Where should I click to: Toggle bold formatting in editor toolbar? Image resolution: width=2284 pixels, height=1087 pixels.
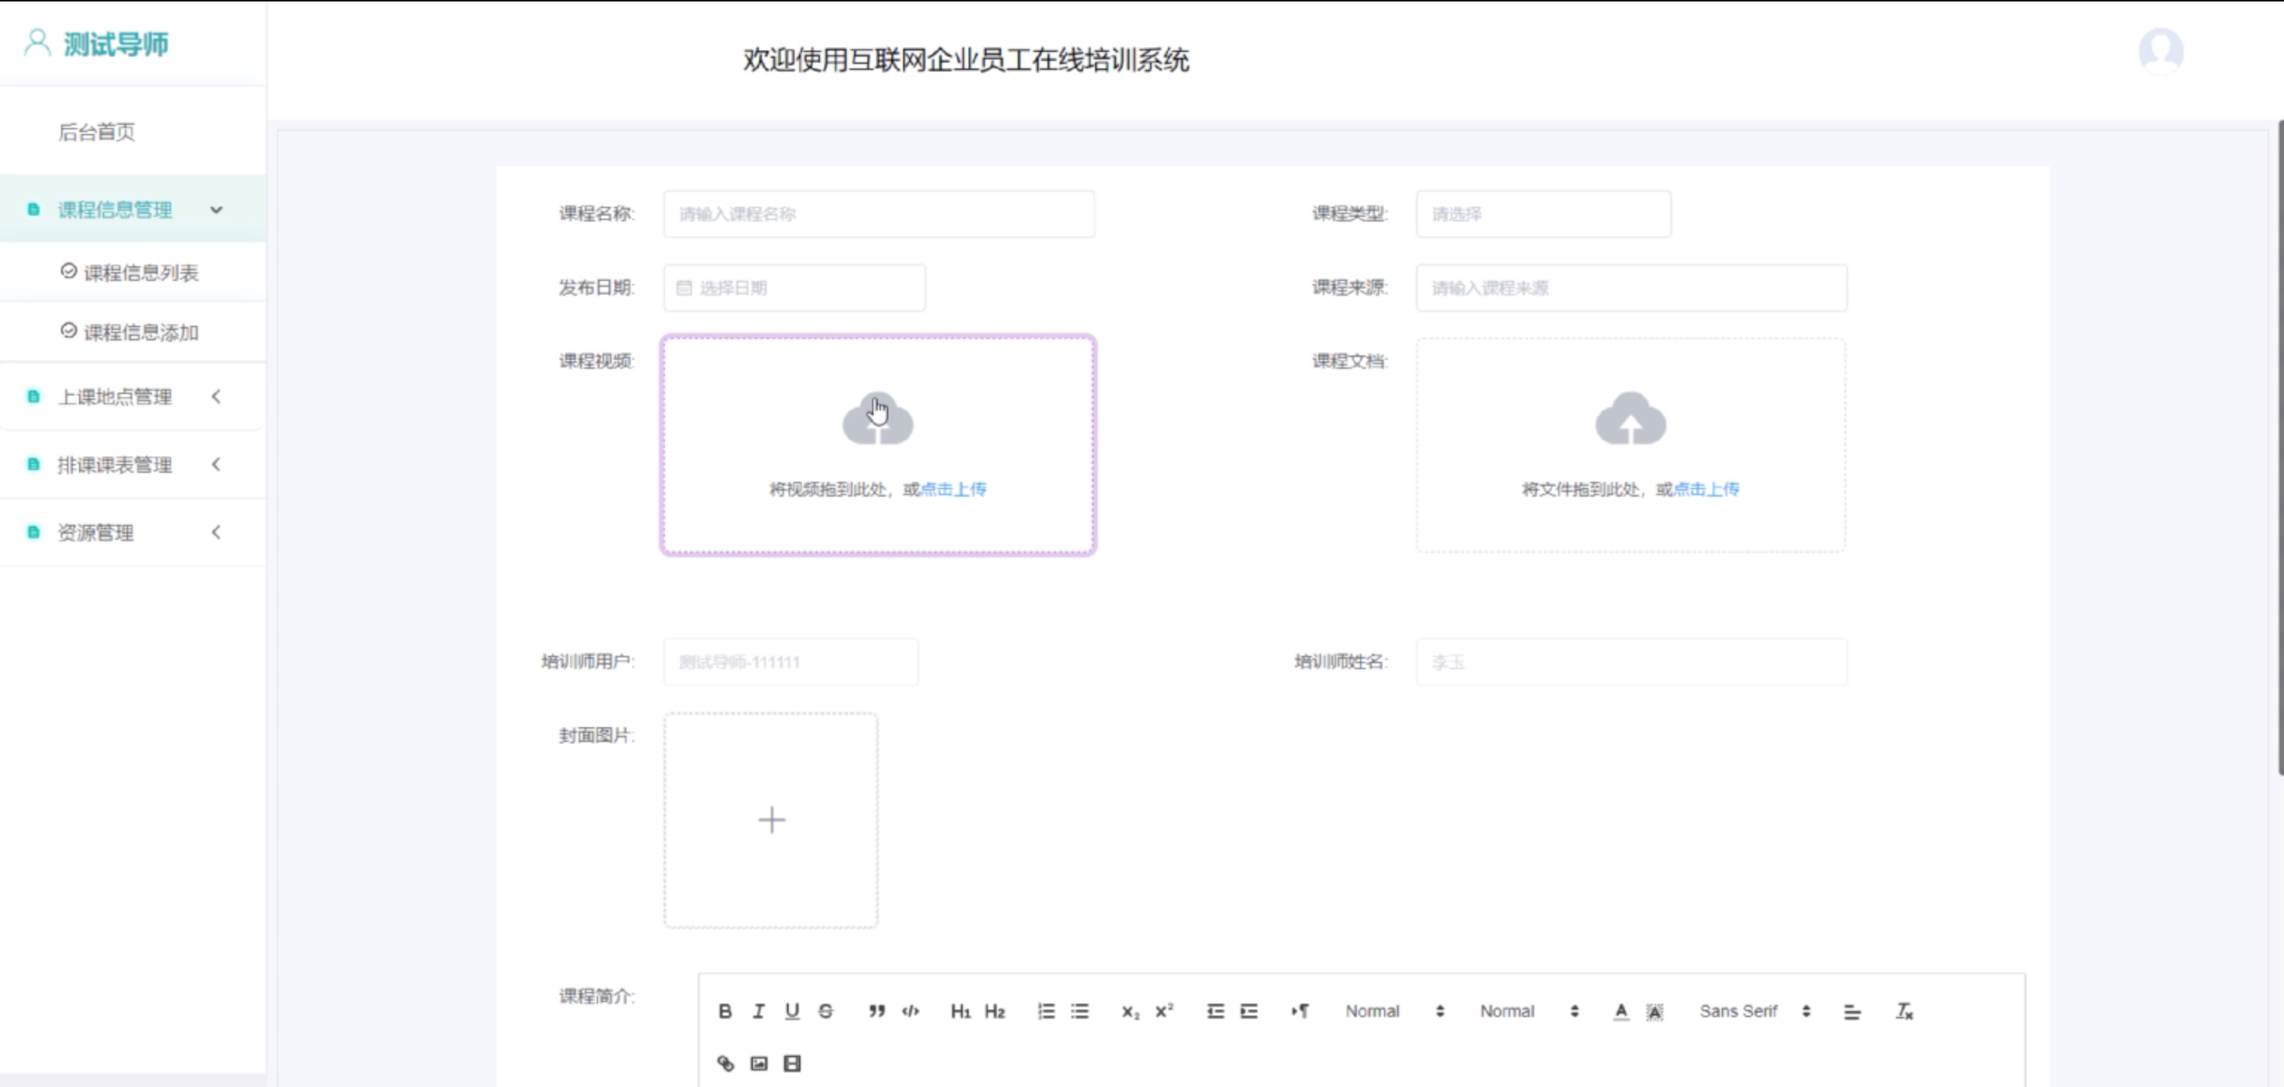(725, 1011)
